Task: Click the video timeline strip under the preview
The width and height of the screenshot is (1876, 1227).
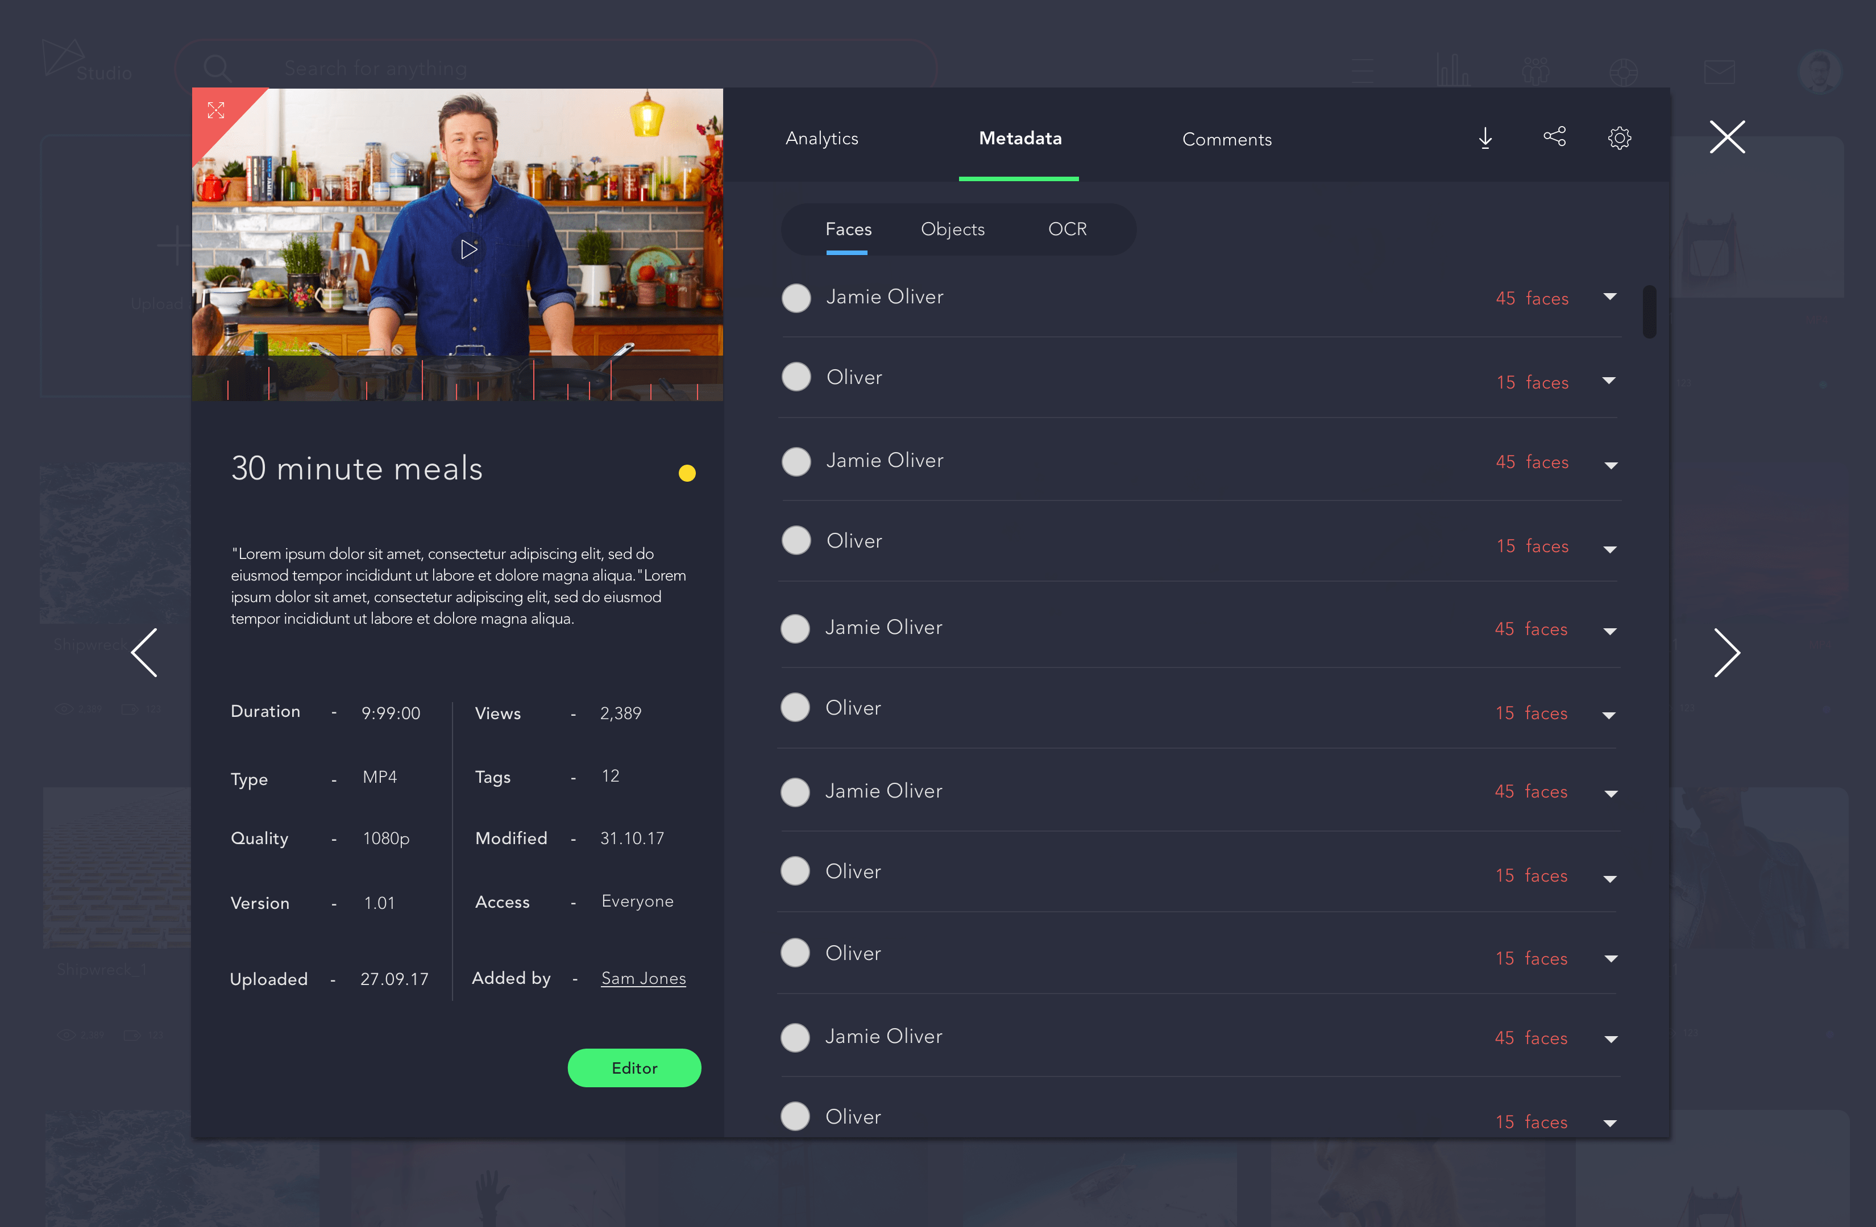Action: (x=457, y=378)
